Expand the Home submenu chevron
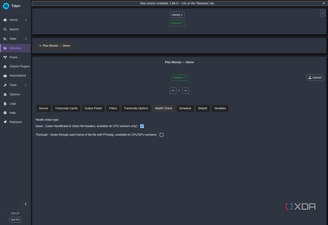The width and height of the screenshot is (328, 225). (x=26, y=20)
